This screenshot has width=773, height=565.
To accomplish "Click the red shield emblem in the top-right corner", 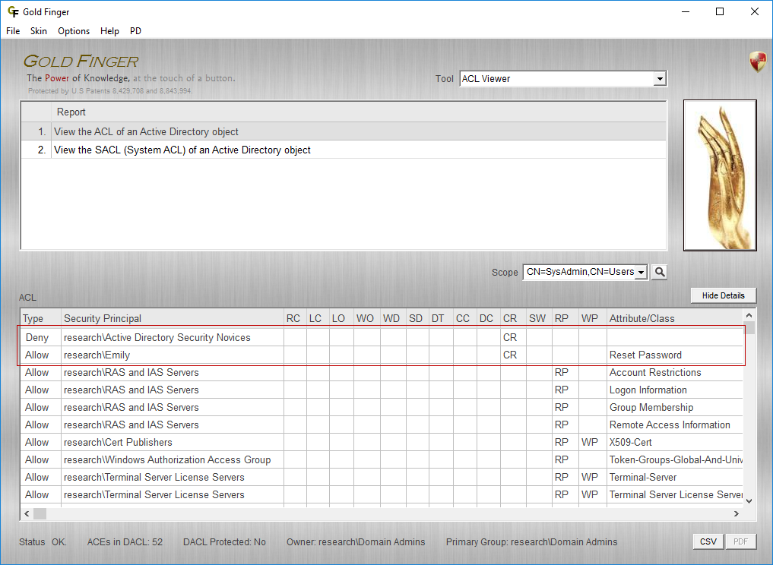I will (x=757, y=61).
